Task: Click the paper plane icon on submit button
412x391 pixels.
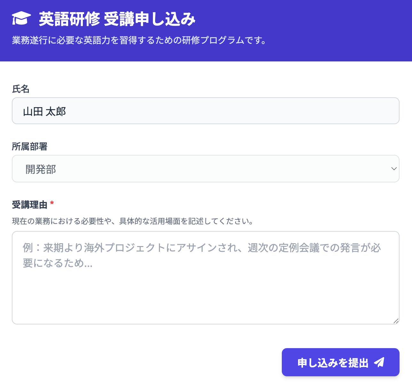Action: pos(379,362)
